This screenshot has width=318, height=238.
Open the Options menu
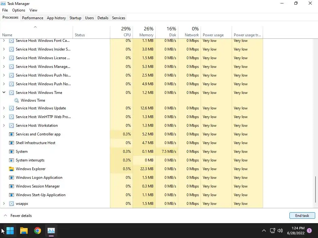pyautogui.click(x=19, y=10)
